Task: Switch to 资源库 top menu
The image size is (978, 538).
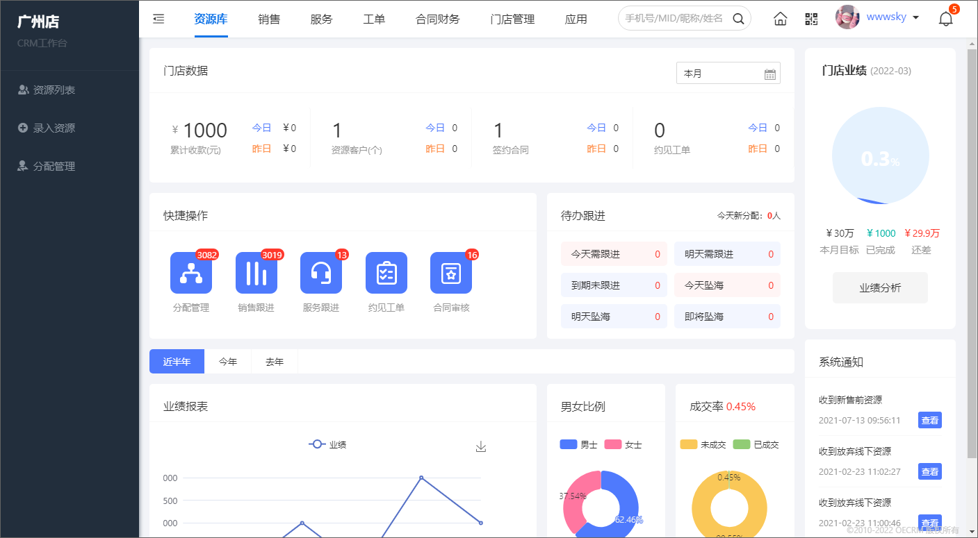Action: [x=211, y=19]
